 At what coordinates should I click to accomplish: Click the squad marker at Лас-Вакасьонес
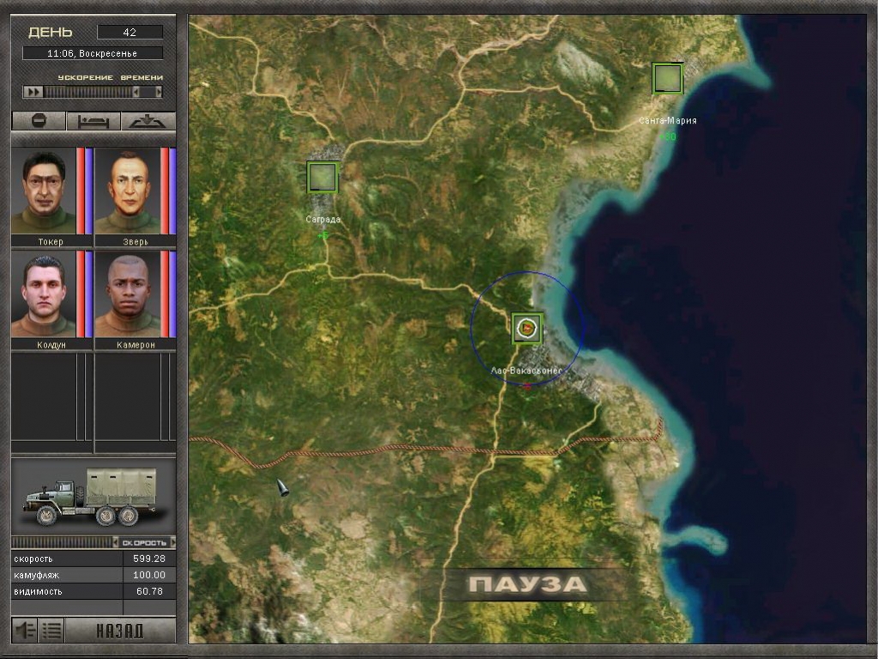(x=527, y=328)
